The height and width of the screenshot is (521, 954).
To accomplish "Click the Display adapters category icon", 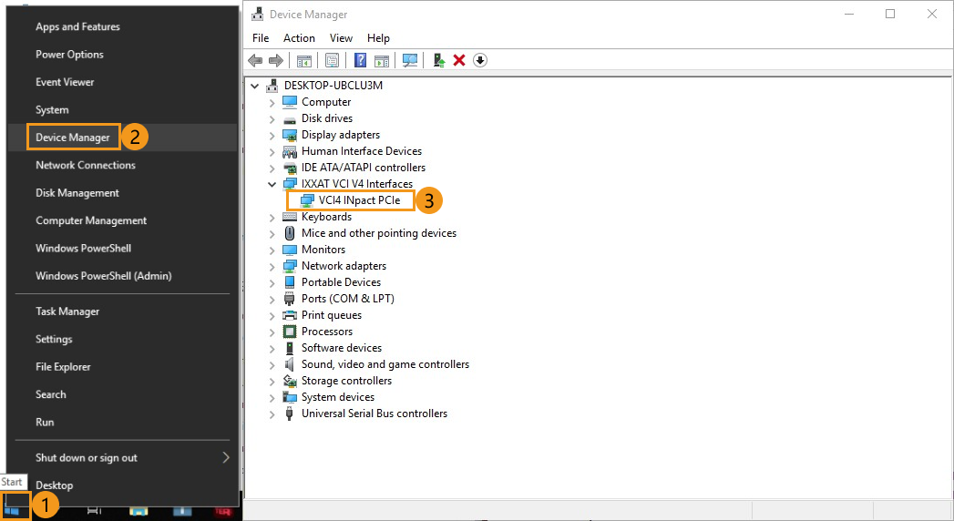I will point(290,135).
